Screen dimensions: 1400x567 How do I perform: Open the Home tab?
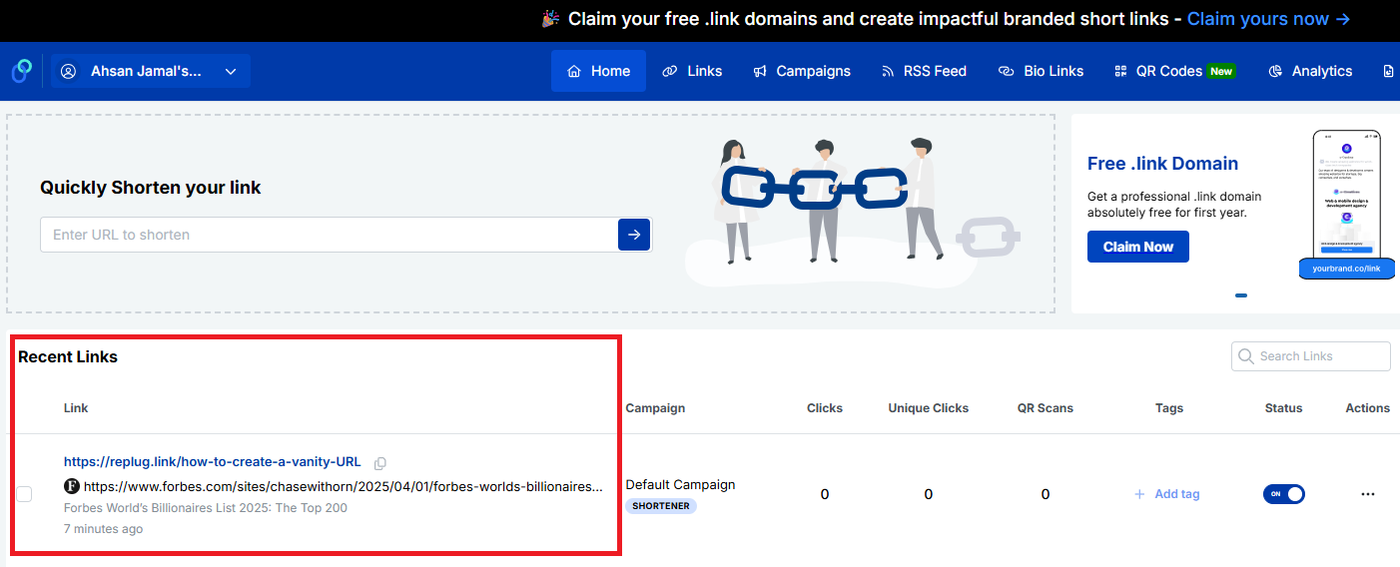[598, 71]
